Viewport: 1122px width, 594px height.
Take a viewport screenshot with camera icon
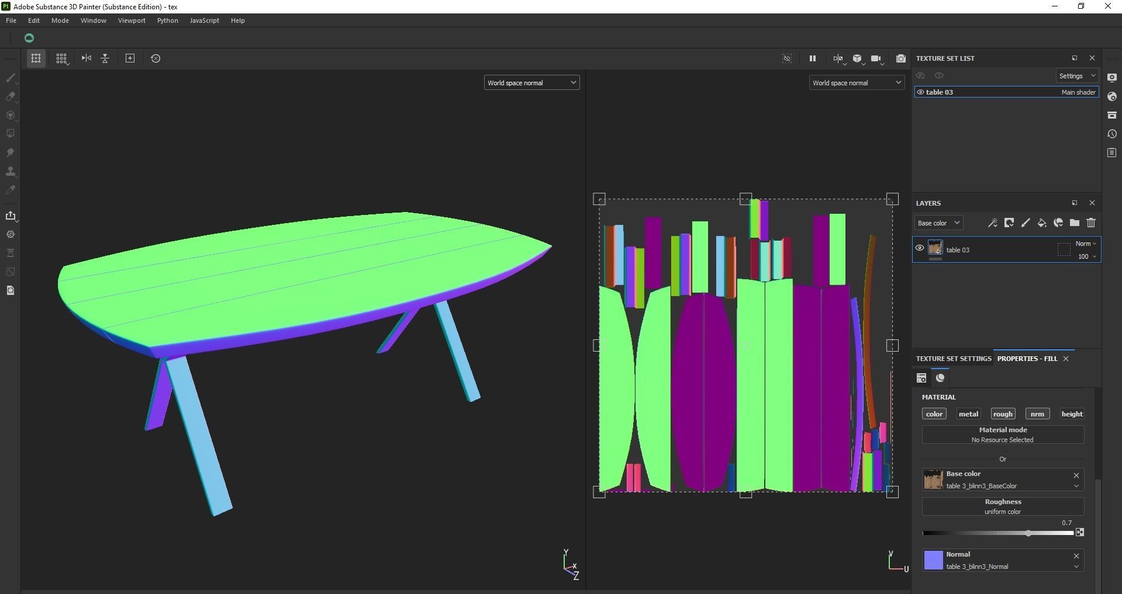[x=901, y=58]
